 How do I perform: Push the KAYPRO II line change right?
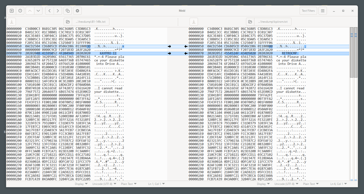(x=169, y=53)
